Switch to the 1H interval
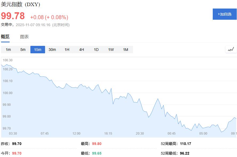 pyautogui.click(x=67, y=49)
